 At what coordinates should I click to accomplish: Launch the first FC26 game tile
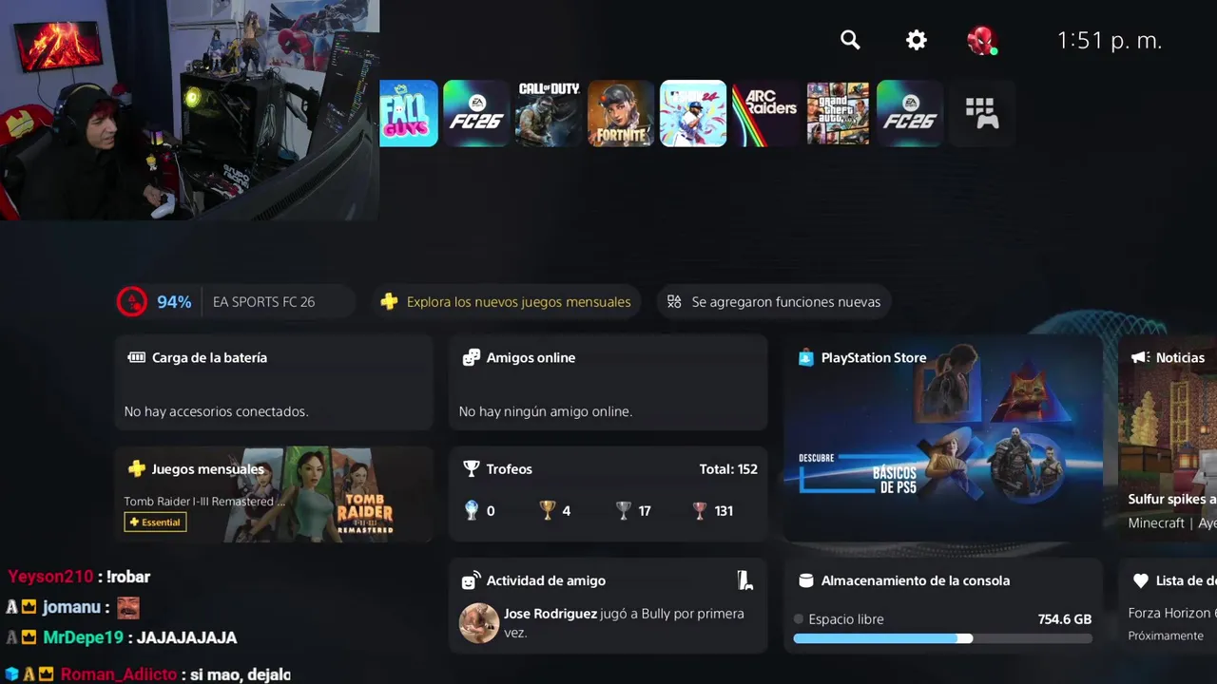[x=476, y=114]
